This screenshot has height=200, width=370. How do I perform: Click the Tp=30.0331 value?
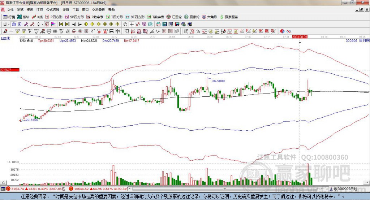[46, 40]
